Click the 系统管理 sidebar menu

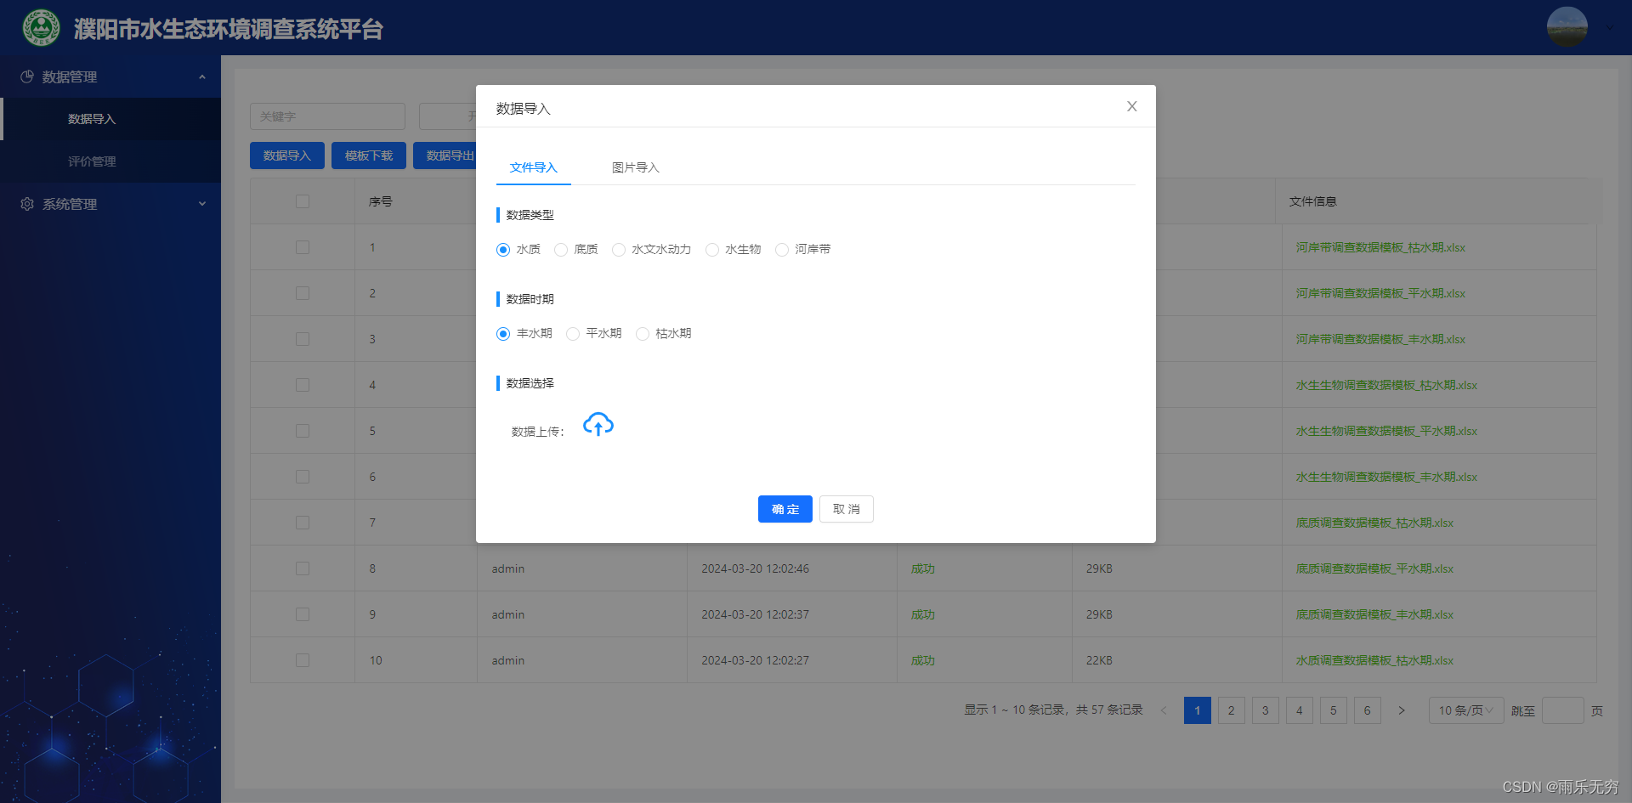110,204
